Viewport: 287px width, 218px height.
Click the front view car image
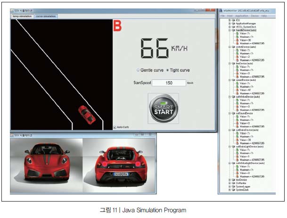pos(47,165)
